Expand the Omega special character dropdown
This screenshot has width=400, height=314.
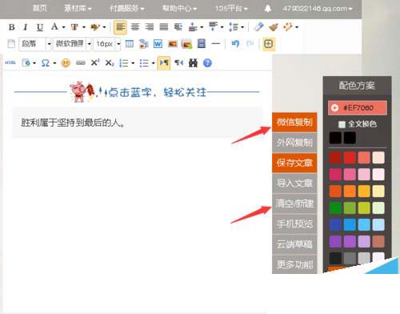[54, 63]
